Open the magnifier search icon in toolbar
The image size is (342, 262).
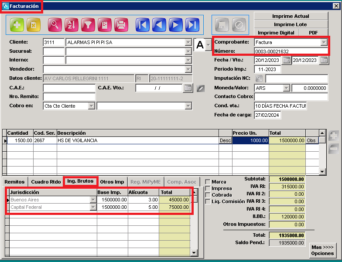[x=55, y=25]
